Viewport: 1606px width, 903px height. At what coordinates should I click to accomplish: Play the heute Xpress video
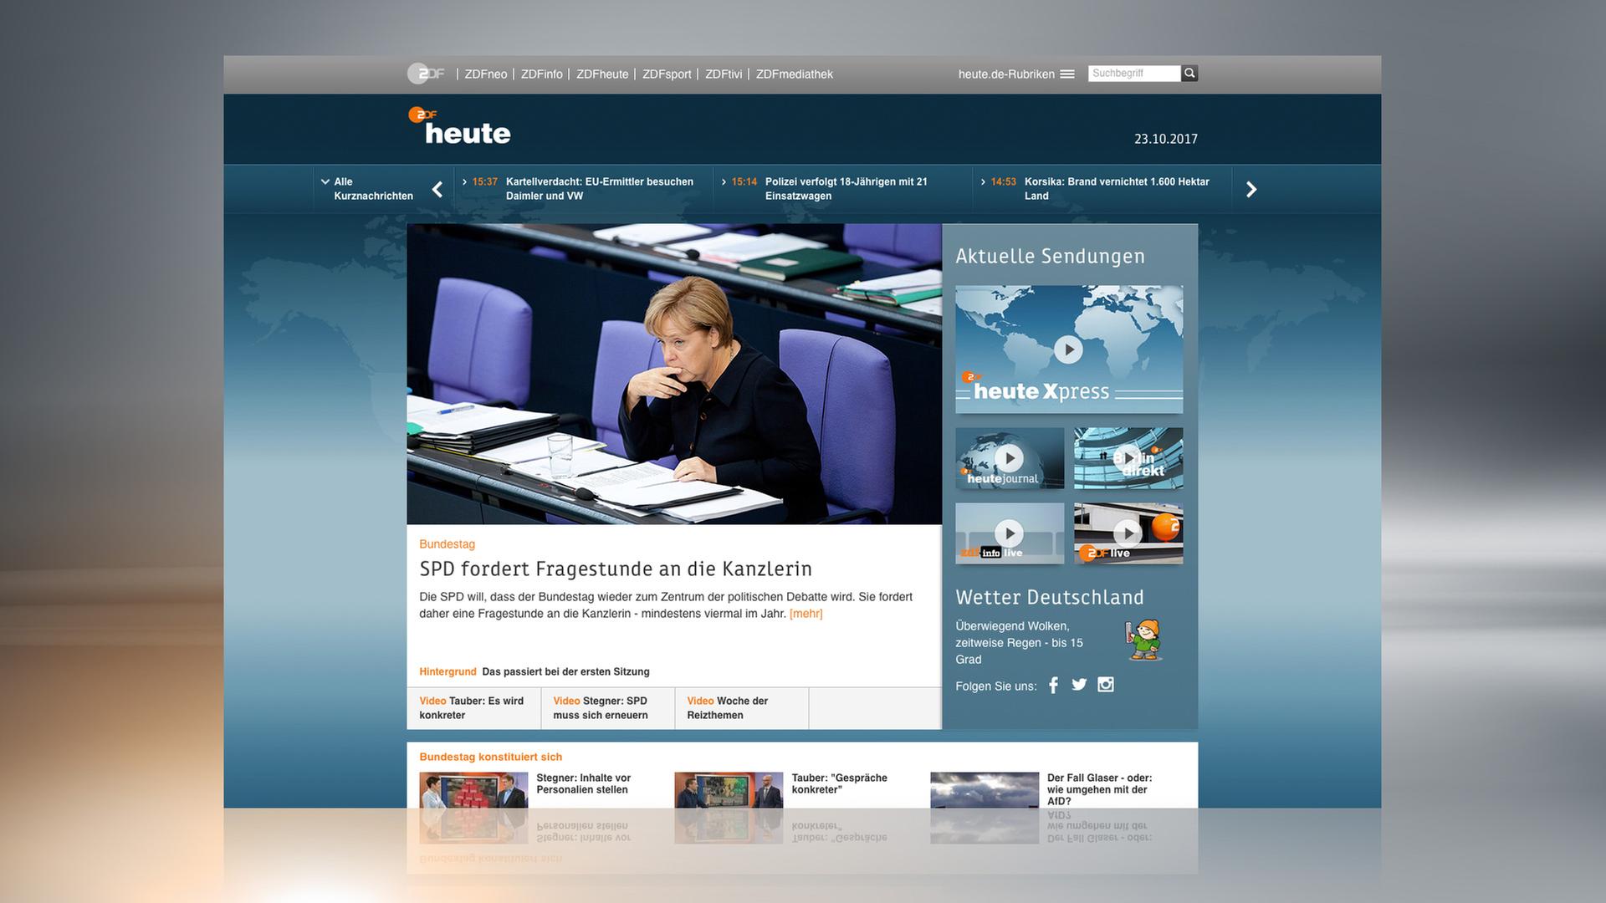coord(1069,349)
